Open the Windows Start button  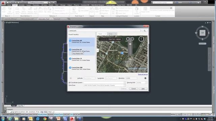3,119
